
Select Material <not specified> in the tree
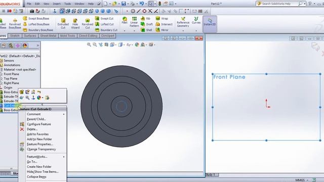tap(20, 70)
